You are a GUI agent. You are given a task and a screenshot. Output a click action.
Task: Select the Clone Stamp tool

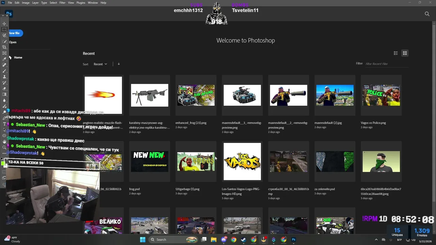4,77
